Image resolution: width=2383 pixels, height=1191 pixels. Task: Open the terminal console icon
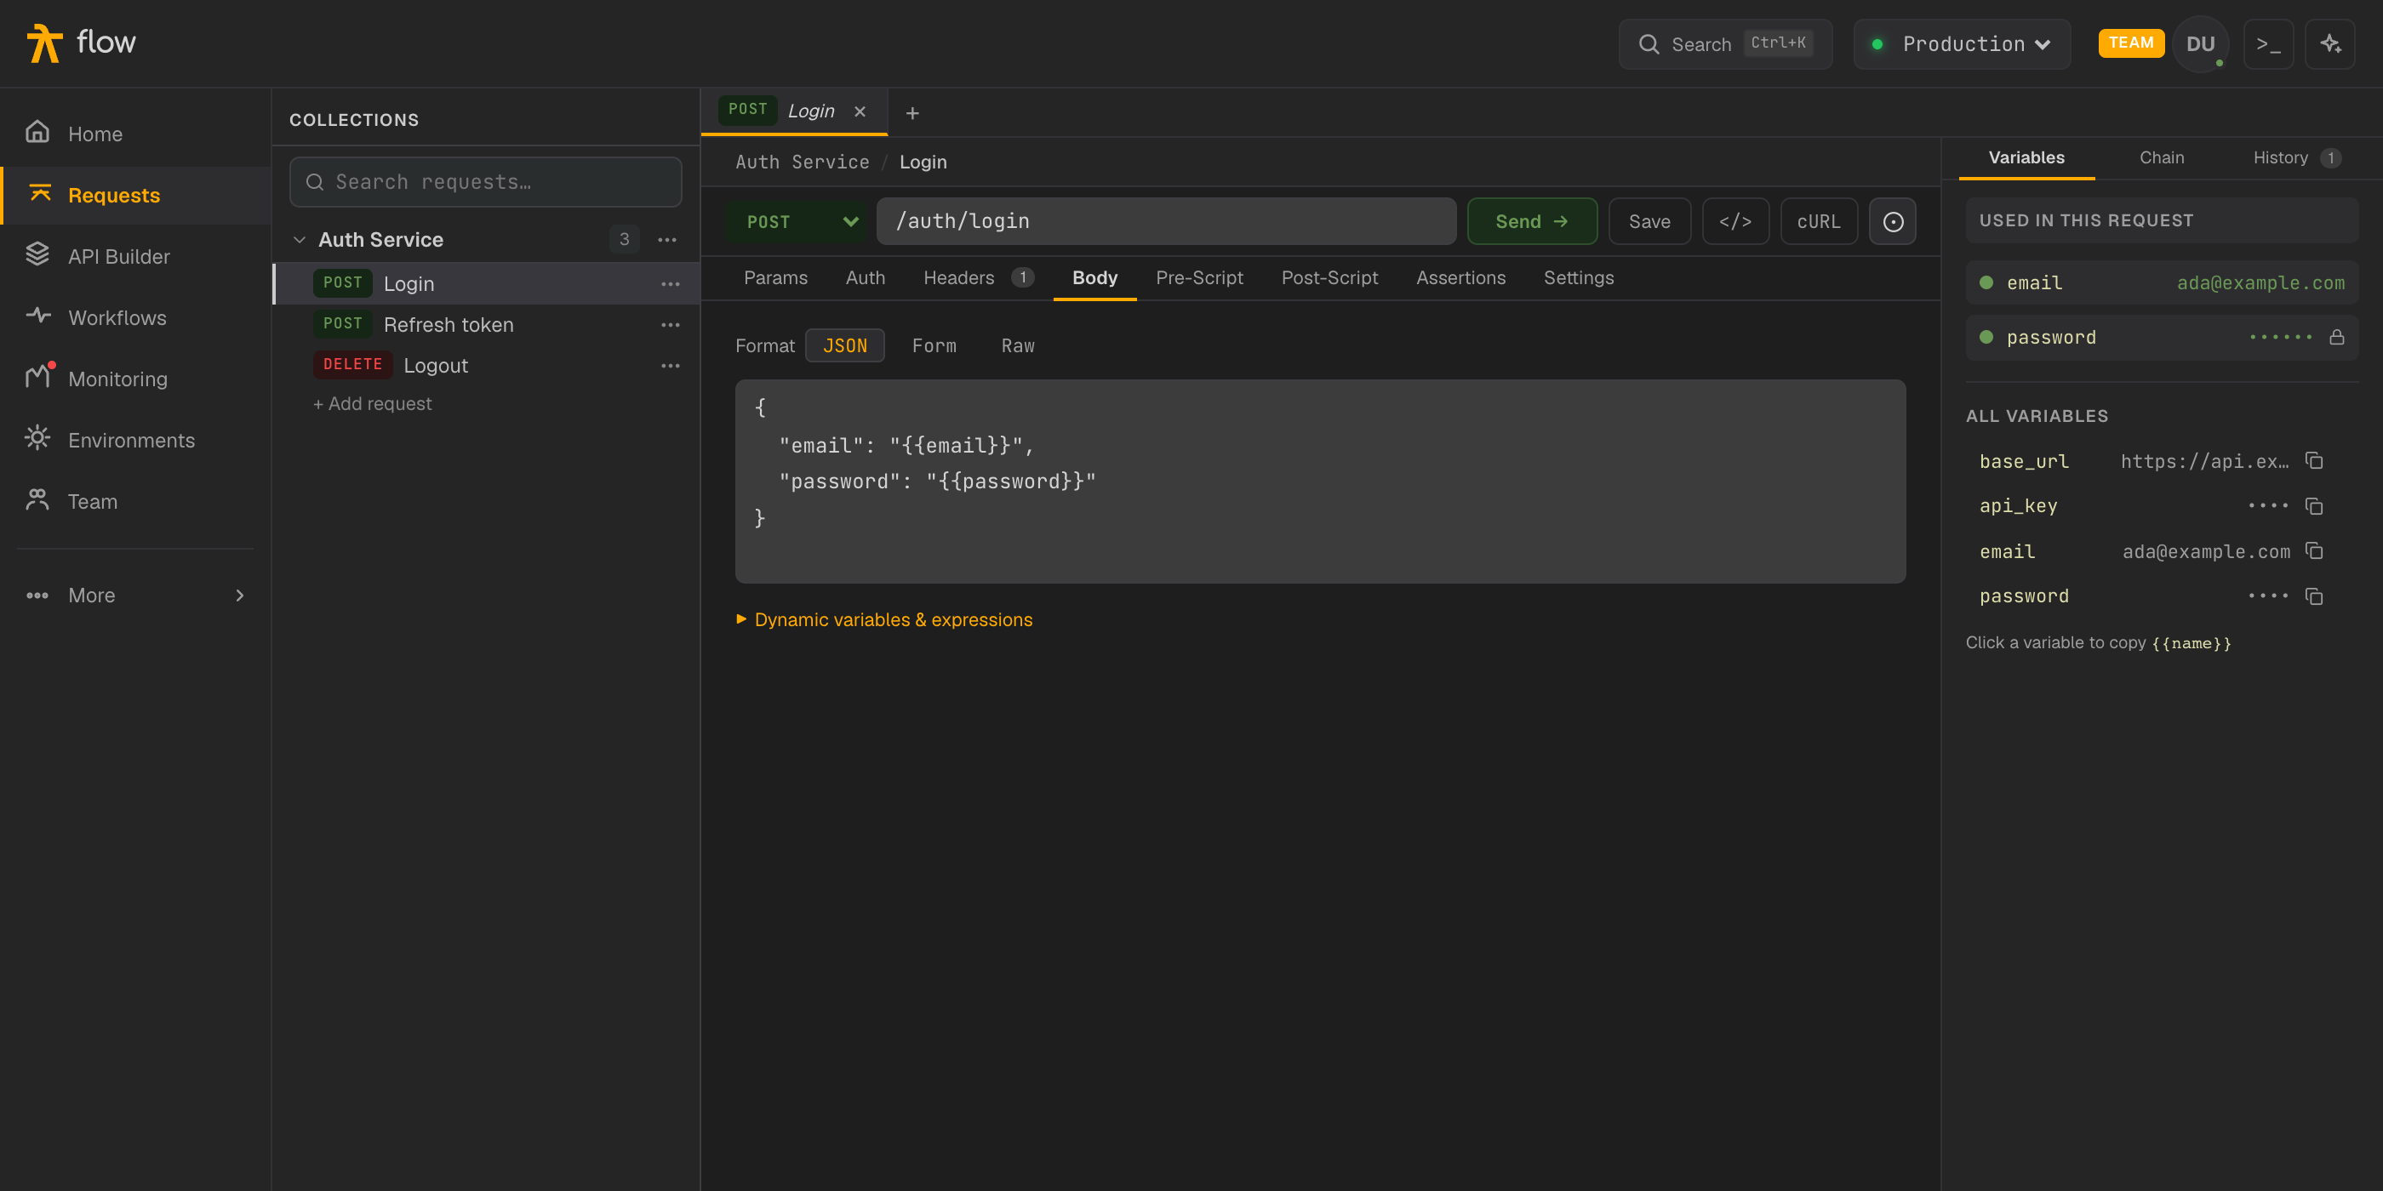point(2268,43)
